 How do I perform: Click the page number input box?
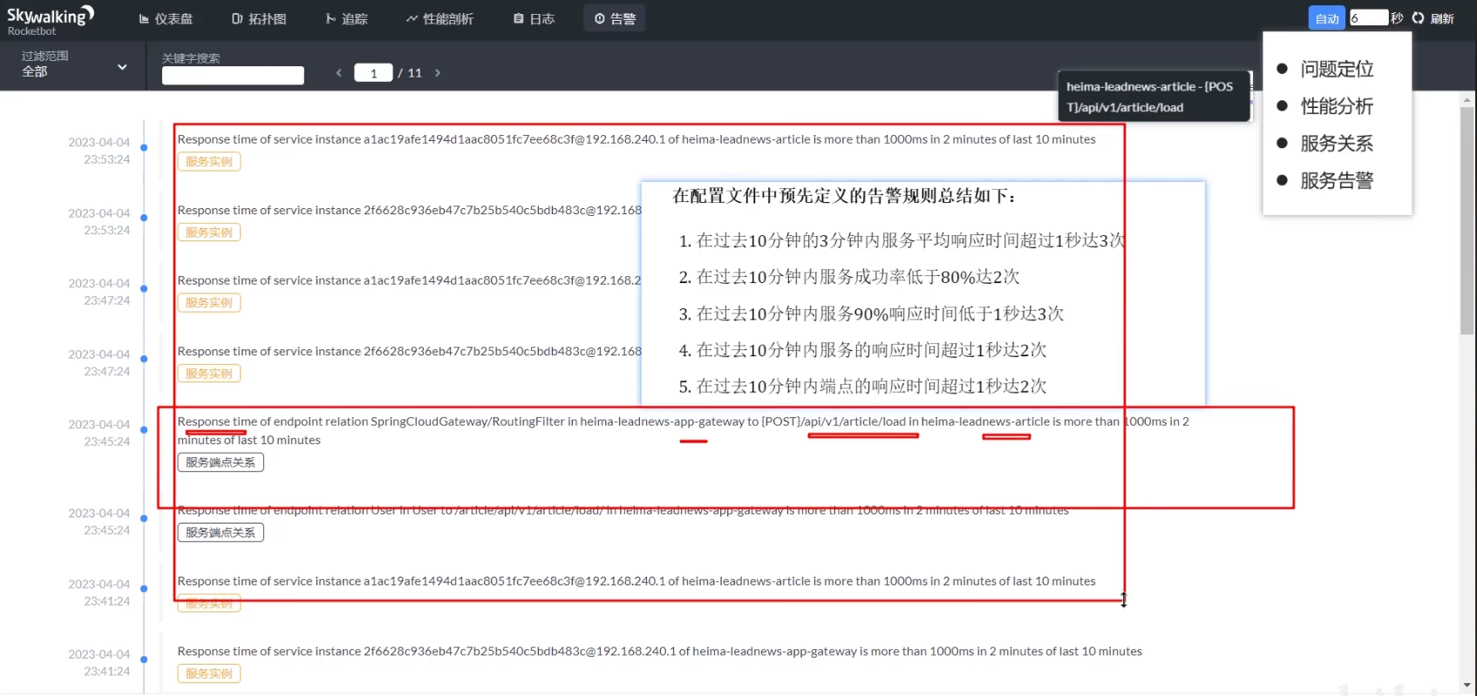373,73
